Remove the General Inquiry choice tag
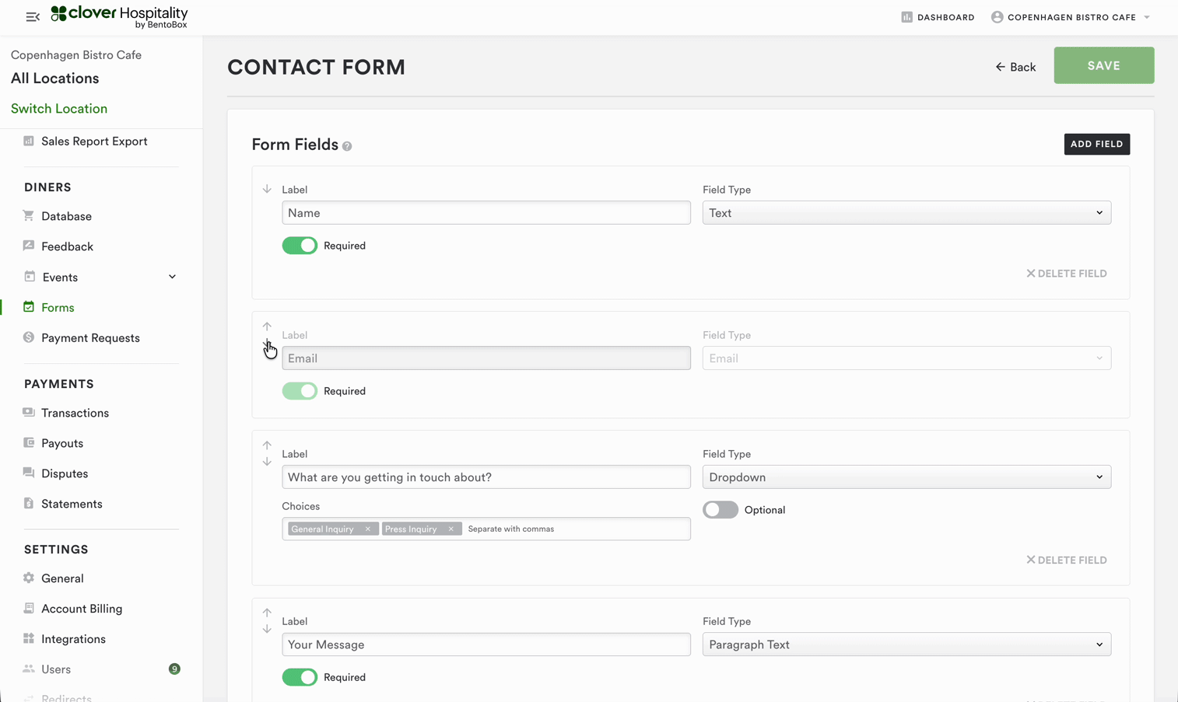Image resolution: width=1178 pixels, height=702 pixels. click(x=368, y=529)
